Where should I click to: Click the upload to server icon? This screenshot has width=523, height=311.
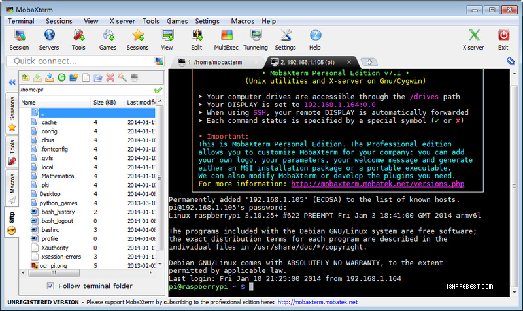[50, 78]
